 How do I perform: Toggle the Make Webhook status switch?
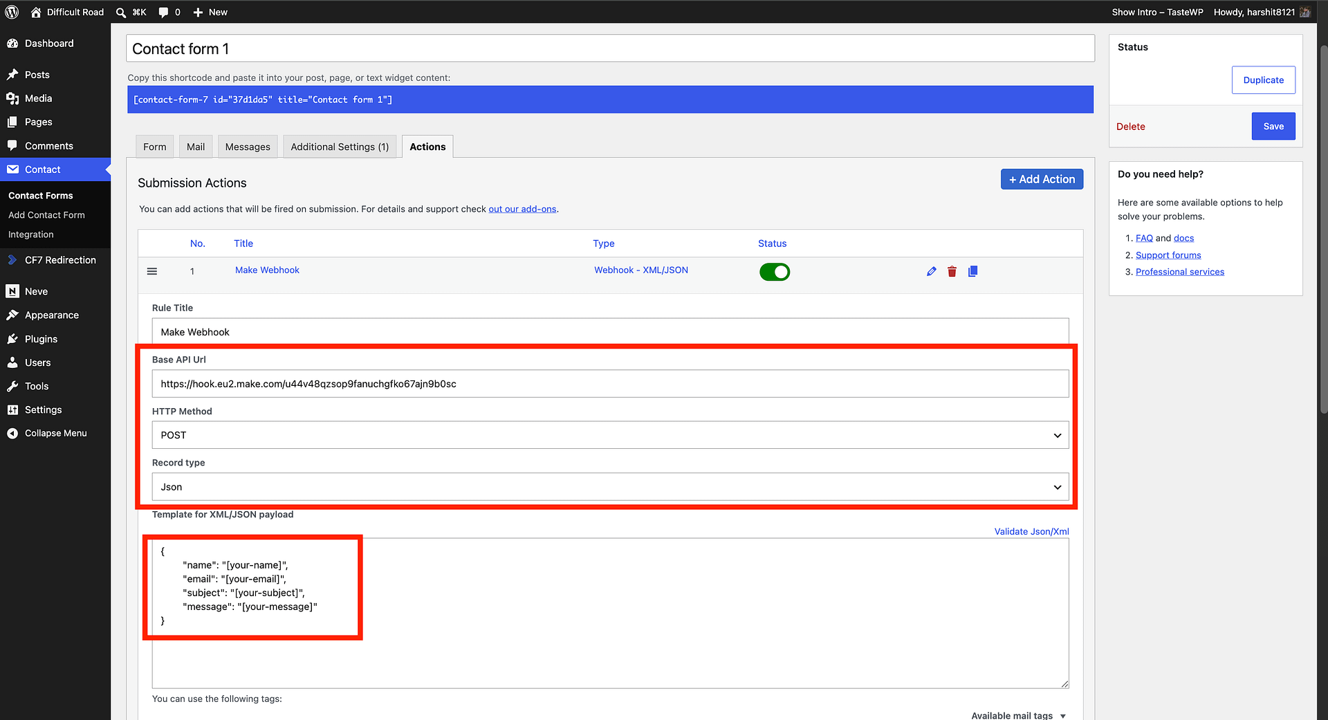tap(775, 272)
